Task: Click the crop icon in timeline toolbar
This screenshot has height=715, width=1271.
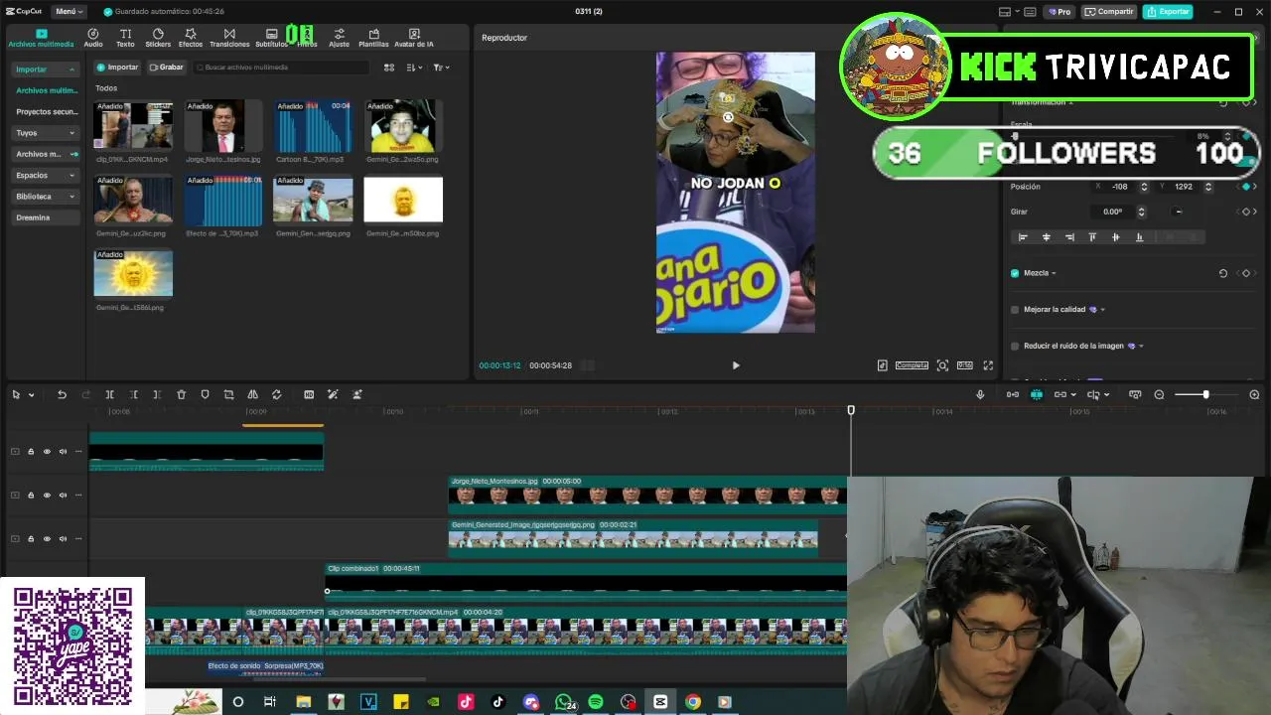Action: coord(228,394)
